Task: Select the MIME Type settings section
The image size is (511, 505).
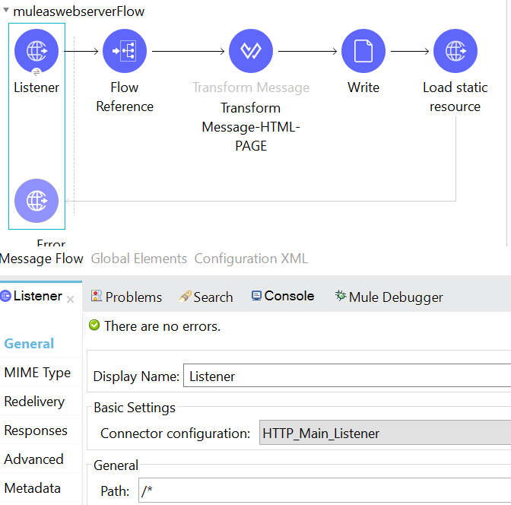Action: click(x=37, y=373)
